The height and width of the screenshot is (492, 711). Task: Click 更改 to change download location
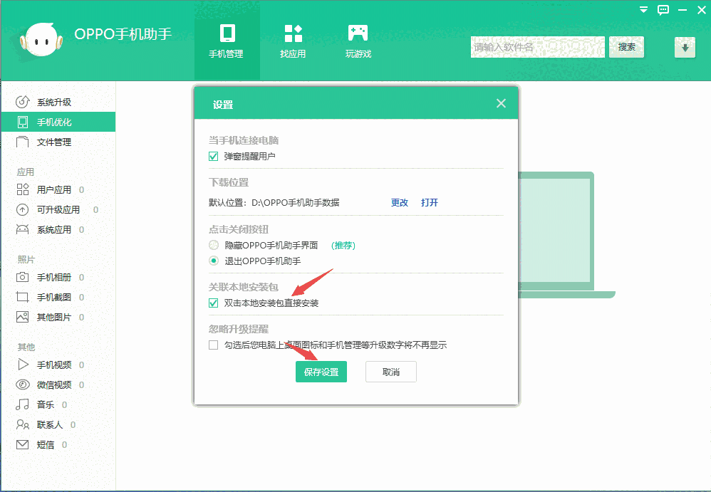coord(399,202)
